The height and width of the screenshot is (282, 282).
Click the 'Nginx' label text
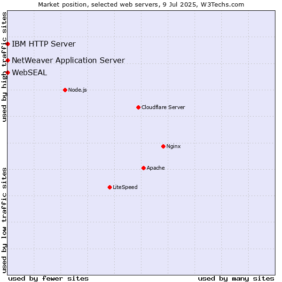pyautogui.click(x=173, y=146)
